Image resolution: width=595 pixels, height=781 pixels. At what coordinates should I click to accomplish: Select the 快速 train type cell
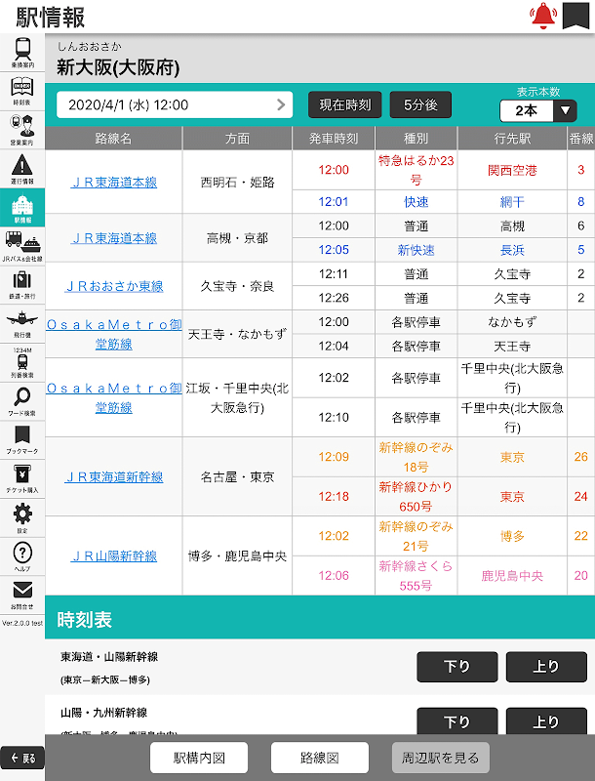416,202
